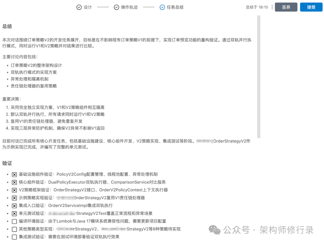Click the 总结 section heading

(x=7, y=26)
